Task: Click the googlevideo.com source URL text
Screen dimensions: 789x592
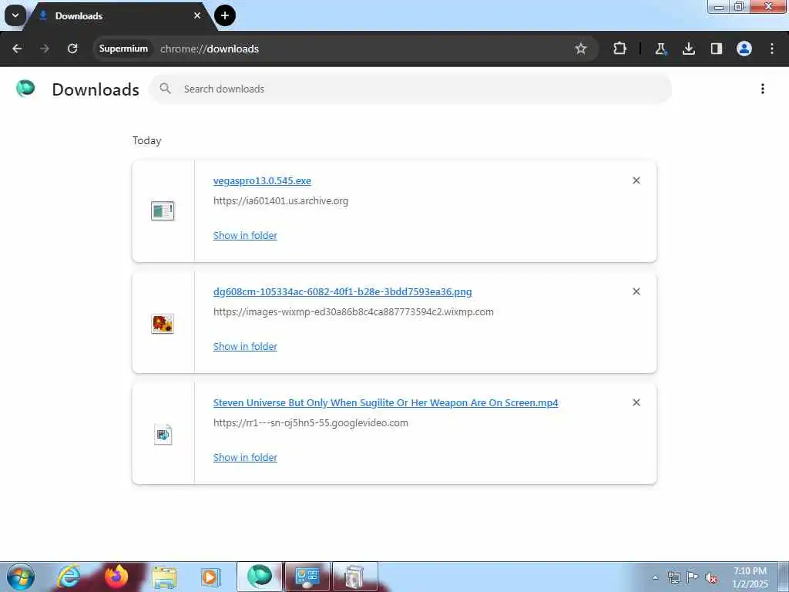Action: coord(311,423)
